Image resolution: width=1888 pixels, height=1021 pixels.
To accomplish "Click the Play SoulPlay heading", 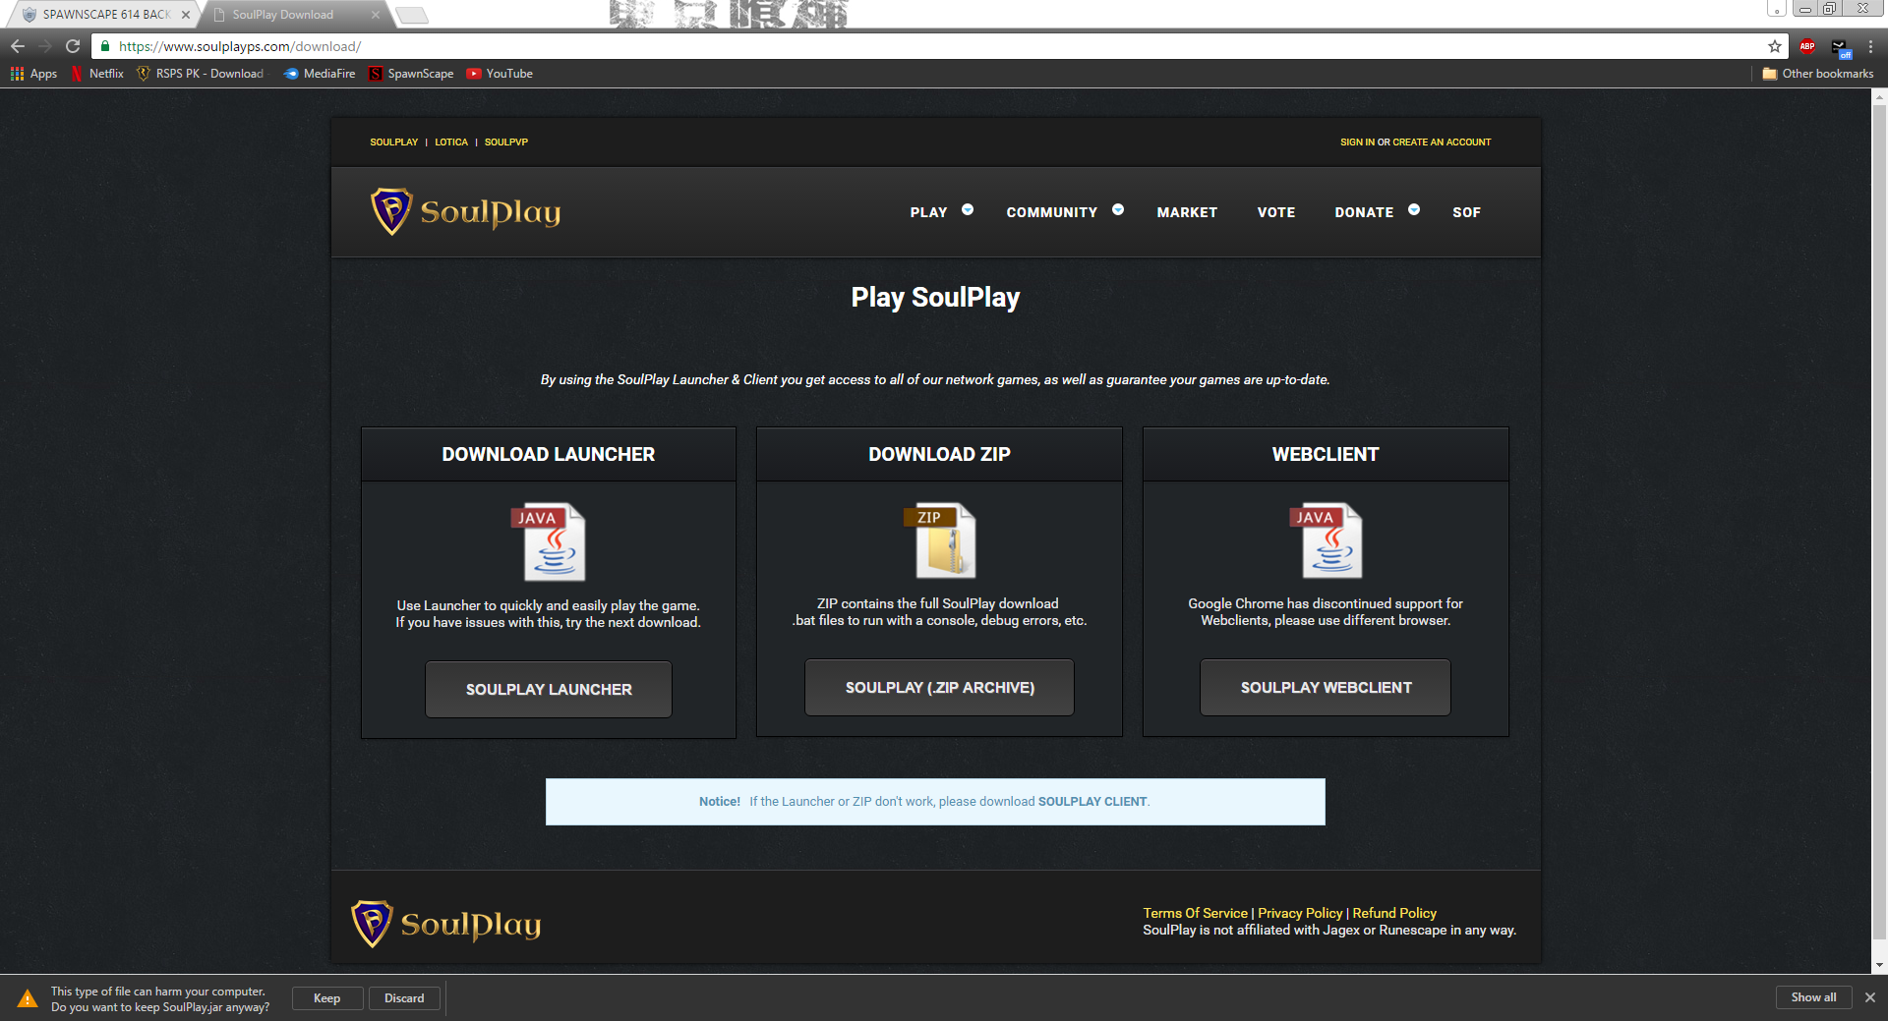I will (935, 297).
